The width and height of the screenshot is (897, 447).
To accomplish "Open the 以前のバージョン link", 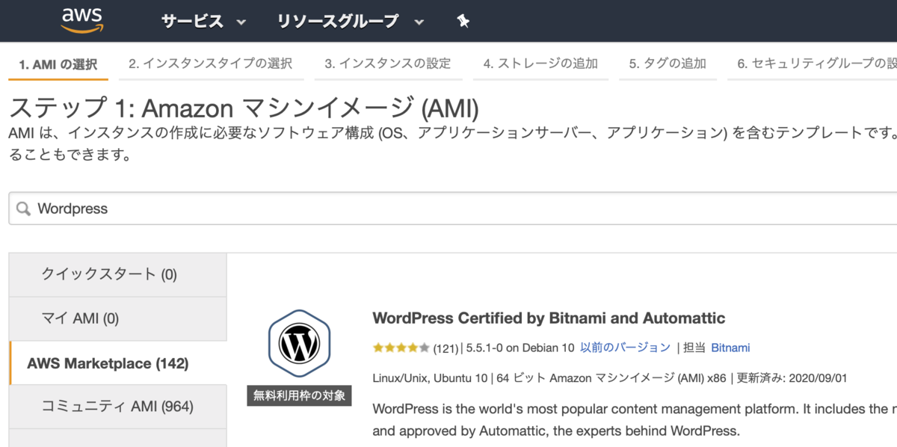I will pyautogui.click(x=626, y=348).
